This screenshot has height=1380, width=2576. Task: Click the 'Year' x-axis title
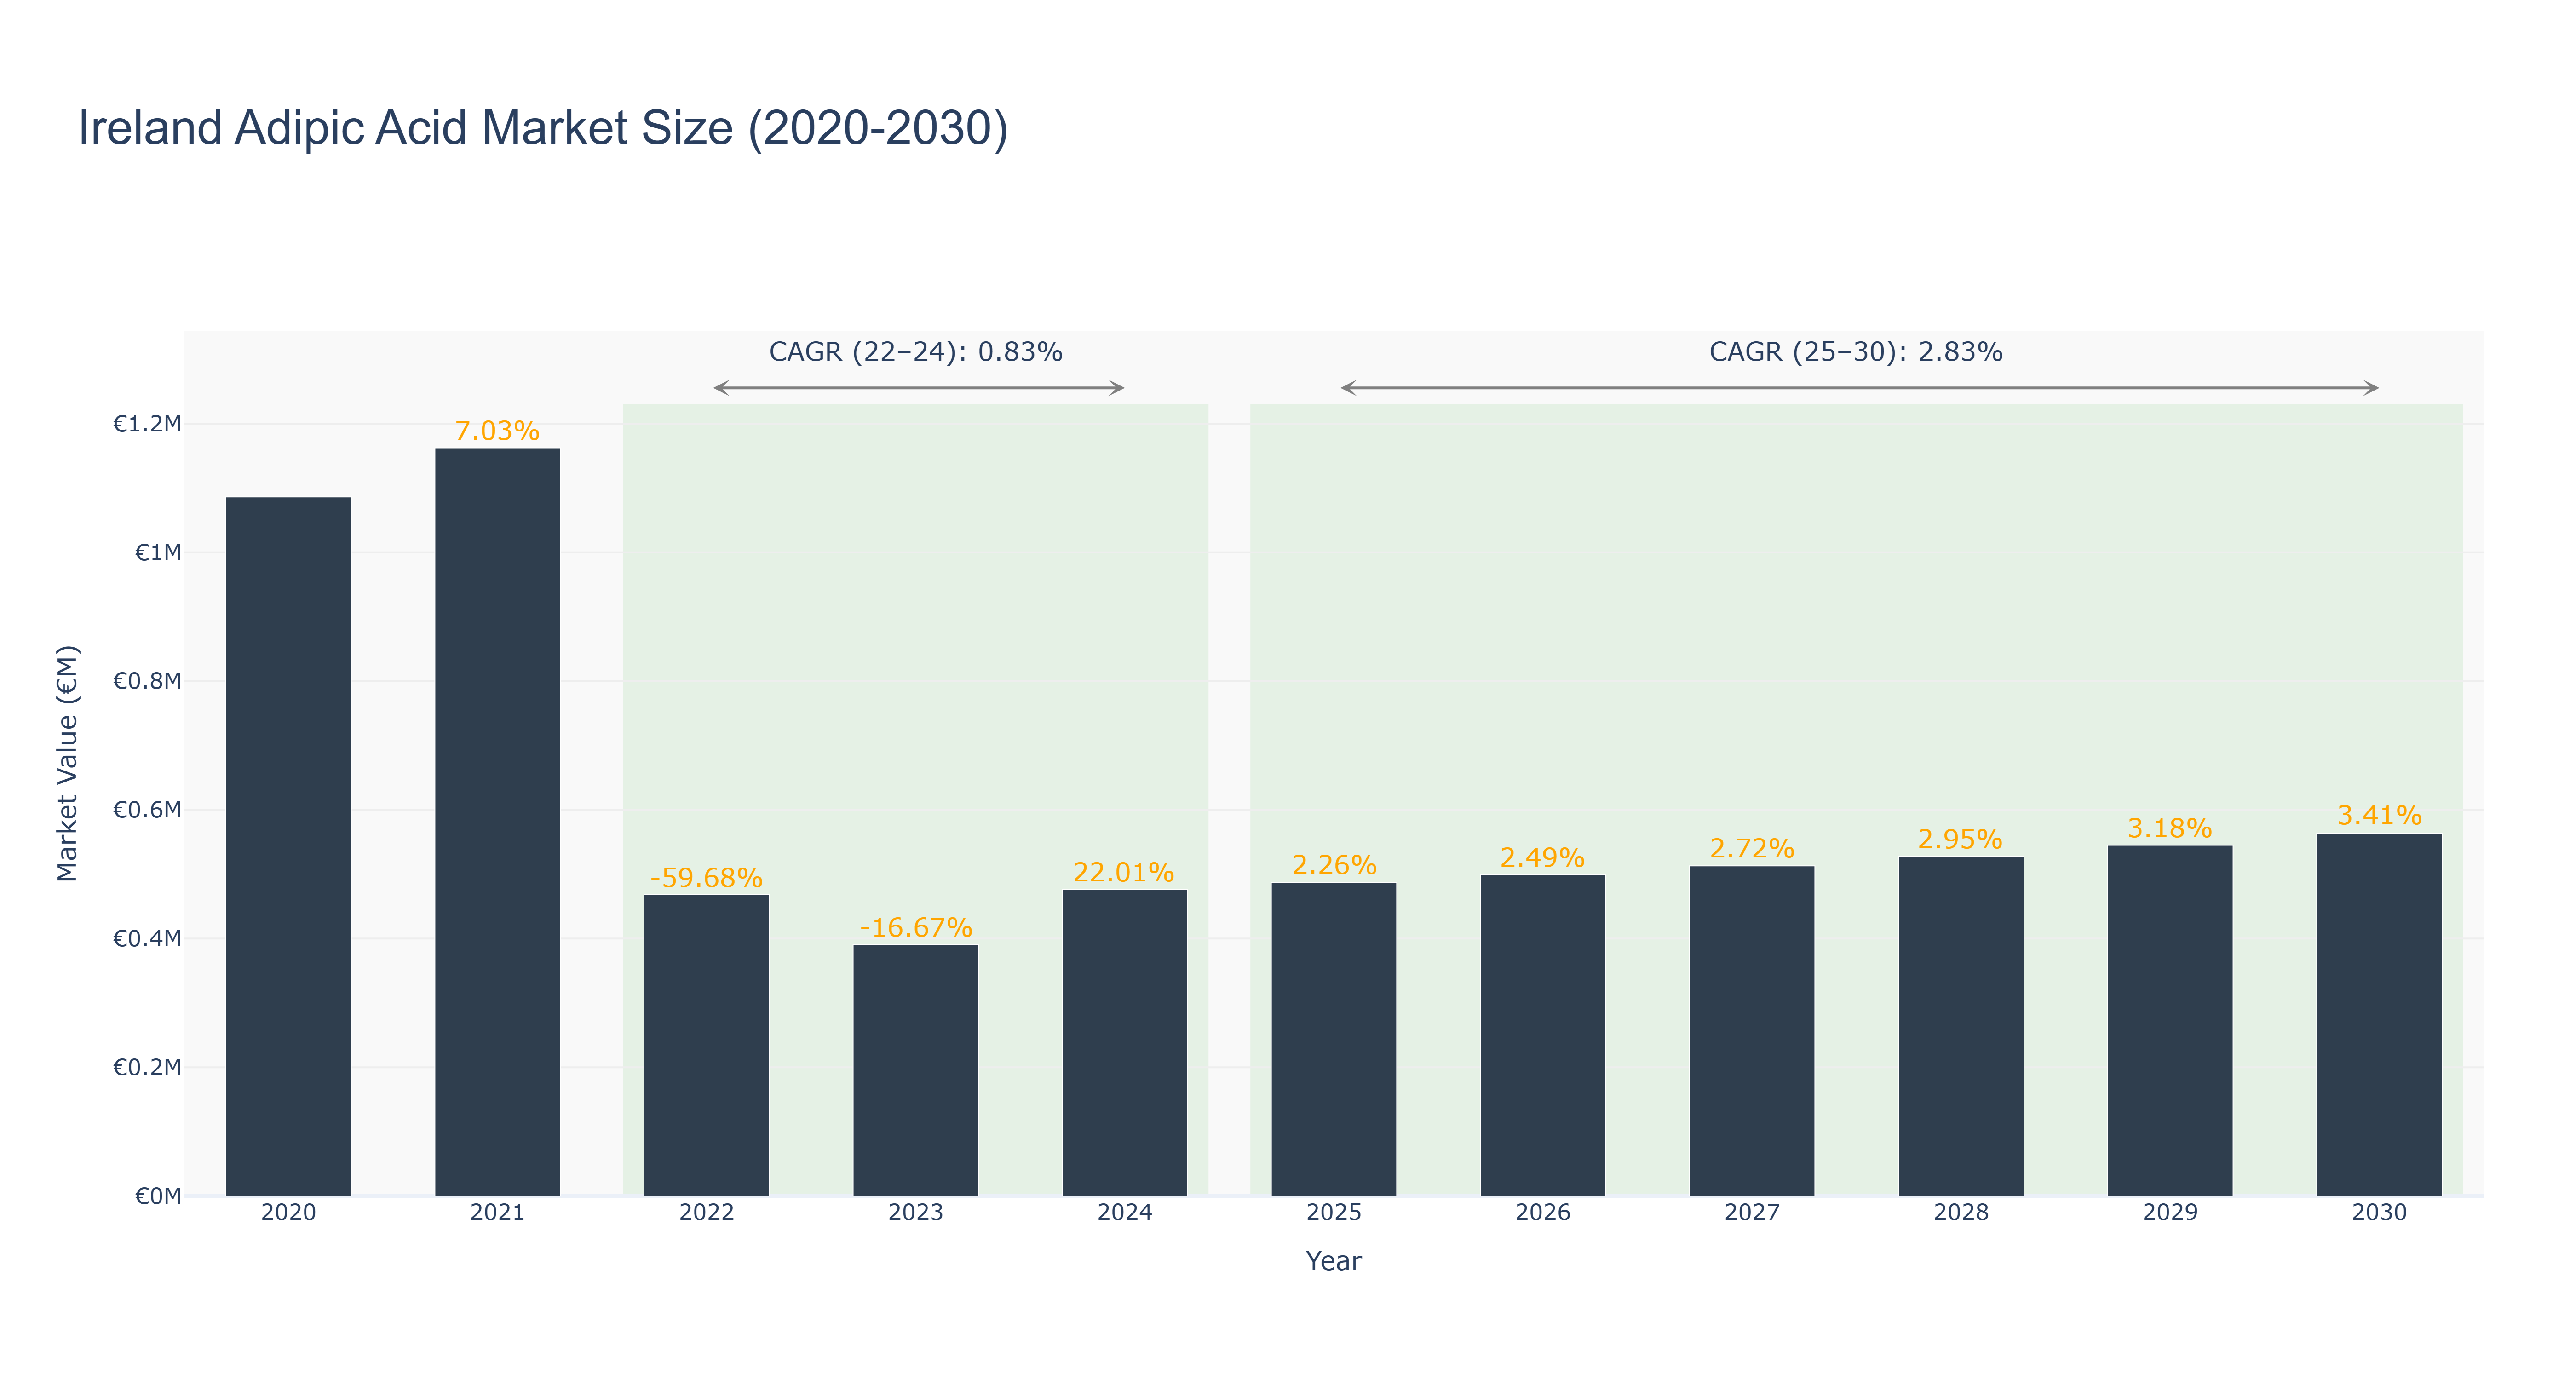[1333, 1261]
